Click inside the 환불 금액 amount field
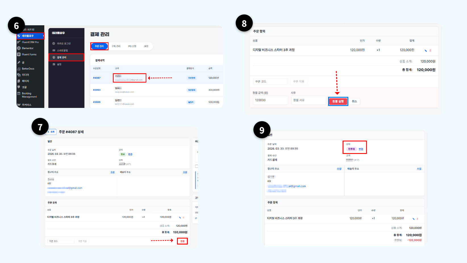 (x=270, y=100)
